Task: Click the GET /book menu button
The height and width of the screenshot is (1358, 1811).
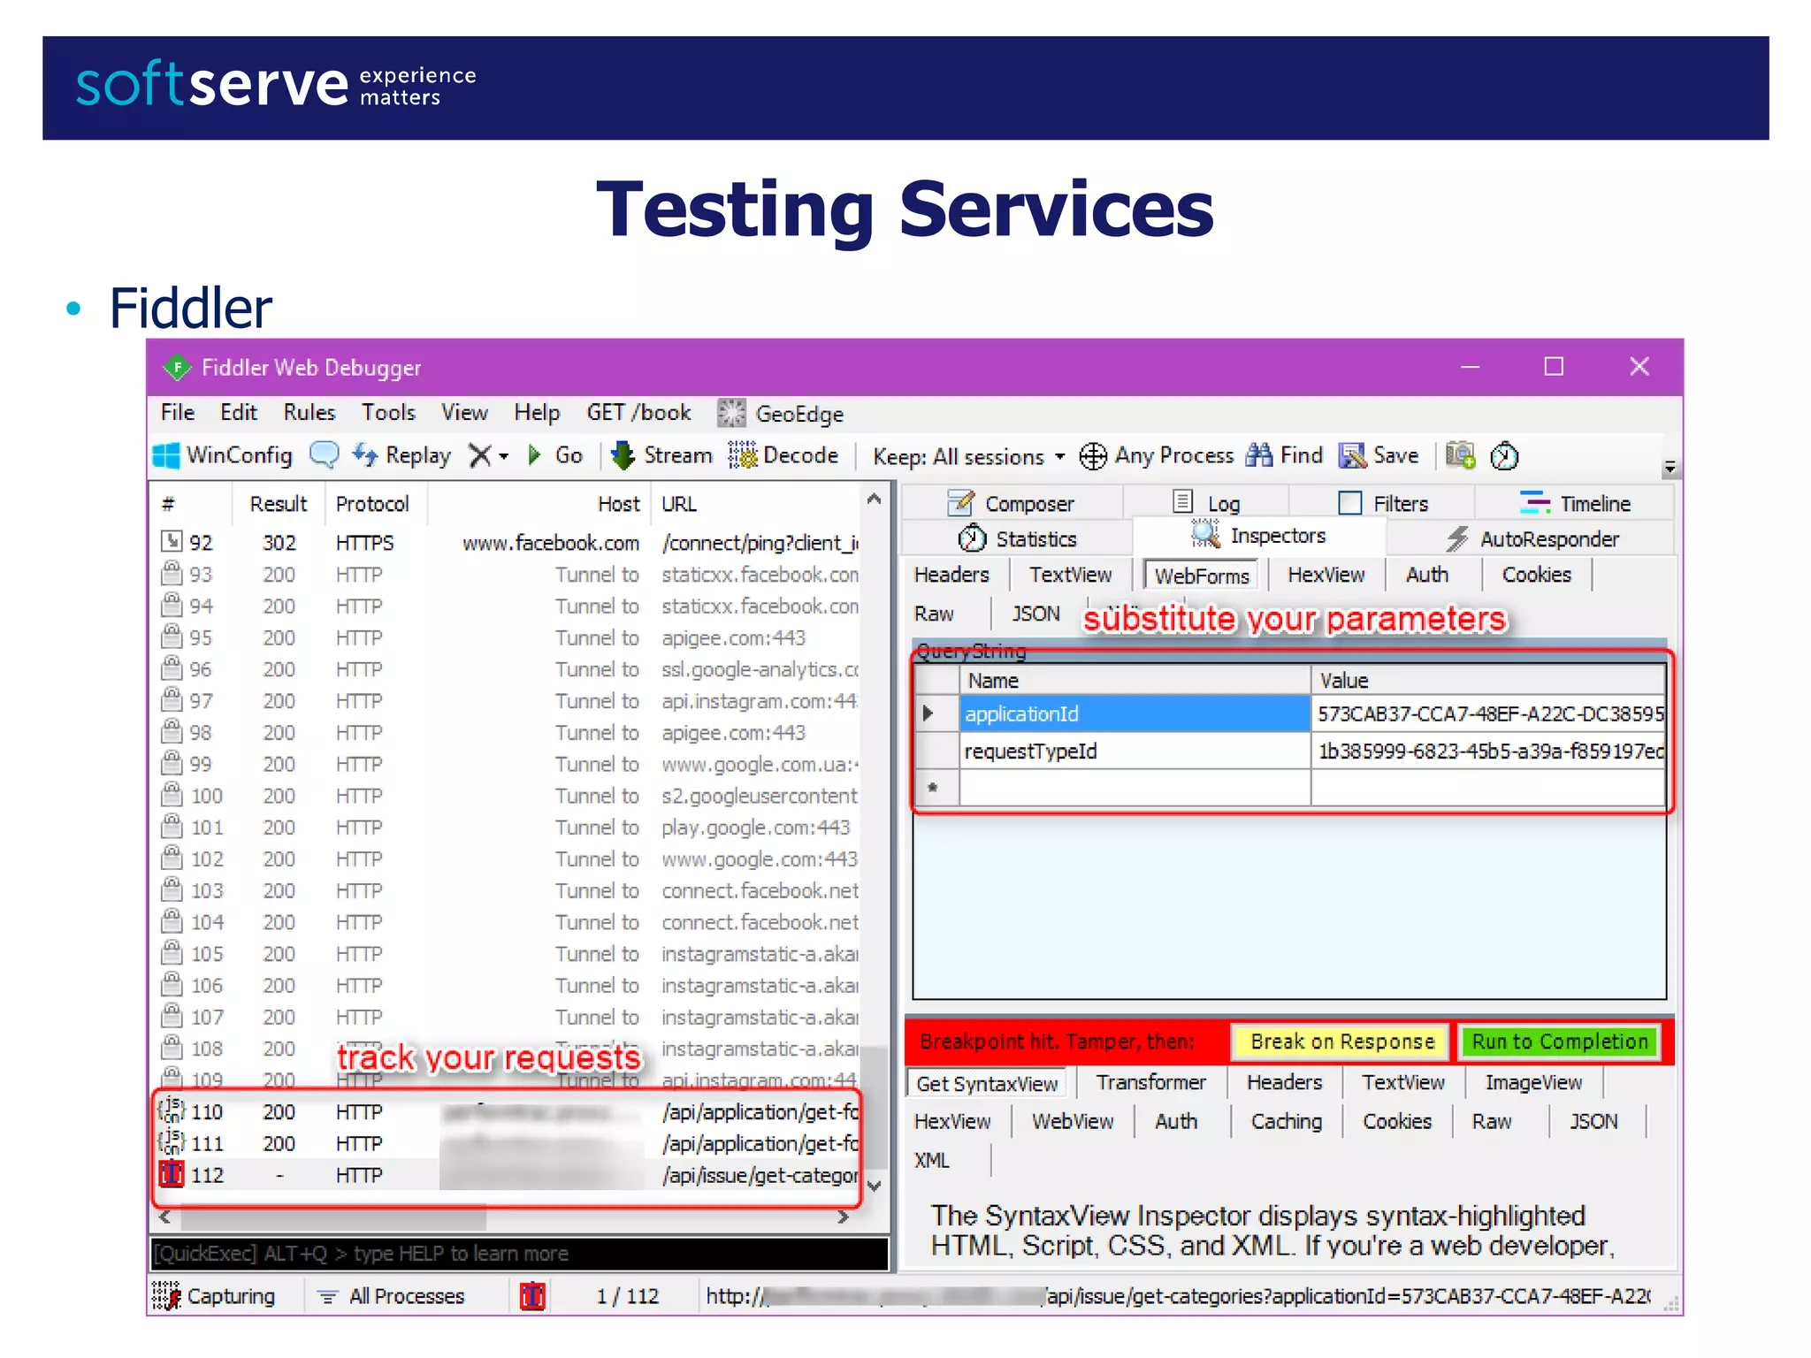Action: click(x=638, y=412)
